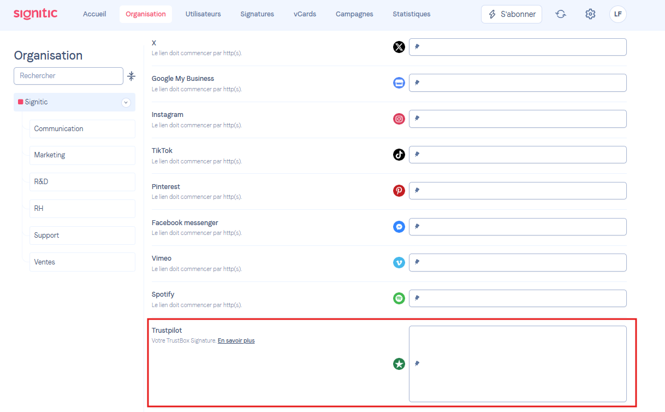The height and width of the screenshot is (412, 665).
Task: Click the Facebook messenger label text
Action: (185, 223)
